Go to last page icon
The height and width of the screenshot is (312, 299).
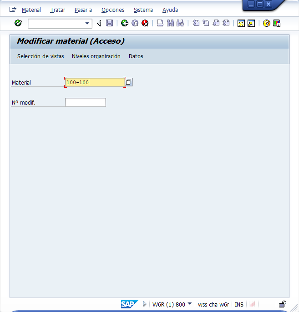[226, 23]
